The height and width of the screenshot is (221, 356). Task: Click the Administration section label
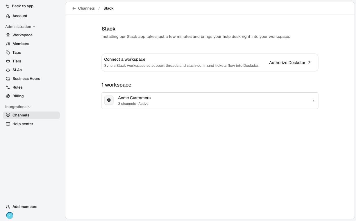18,27
